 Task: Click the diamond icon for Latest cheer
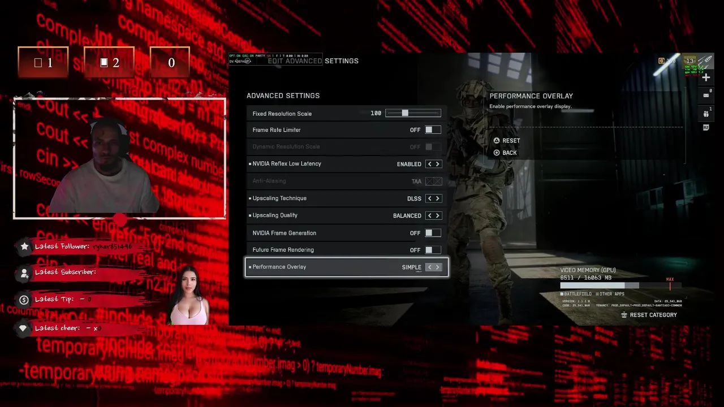23,328
